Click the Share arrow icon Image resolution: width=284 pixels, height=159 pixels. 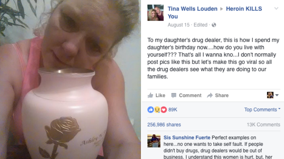point(210,95)
